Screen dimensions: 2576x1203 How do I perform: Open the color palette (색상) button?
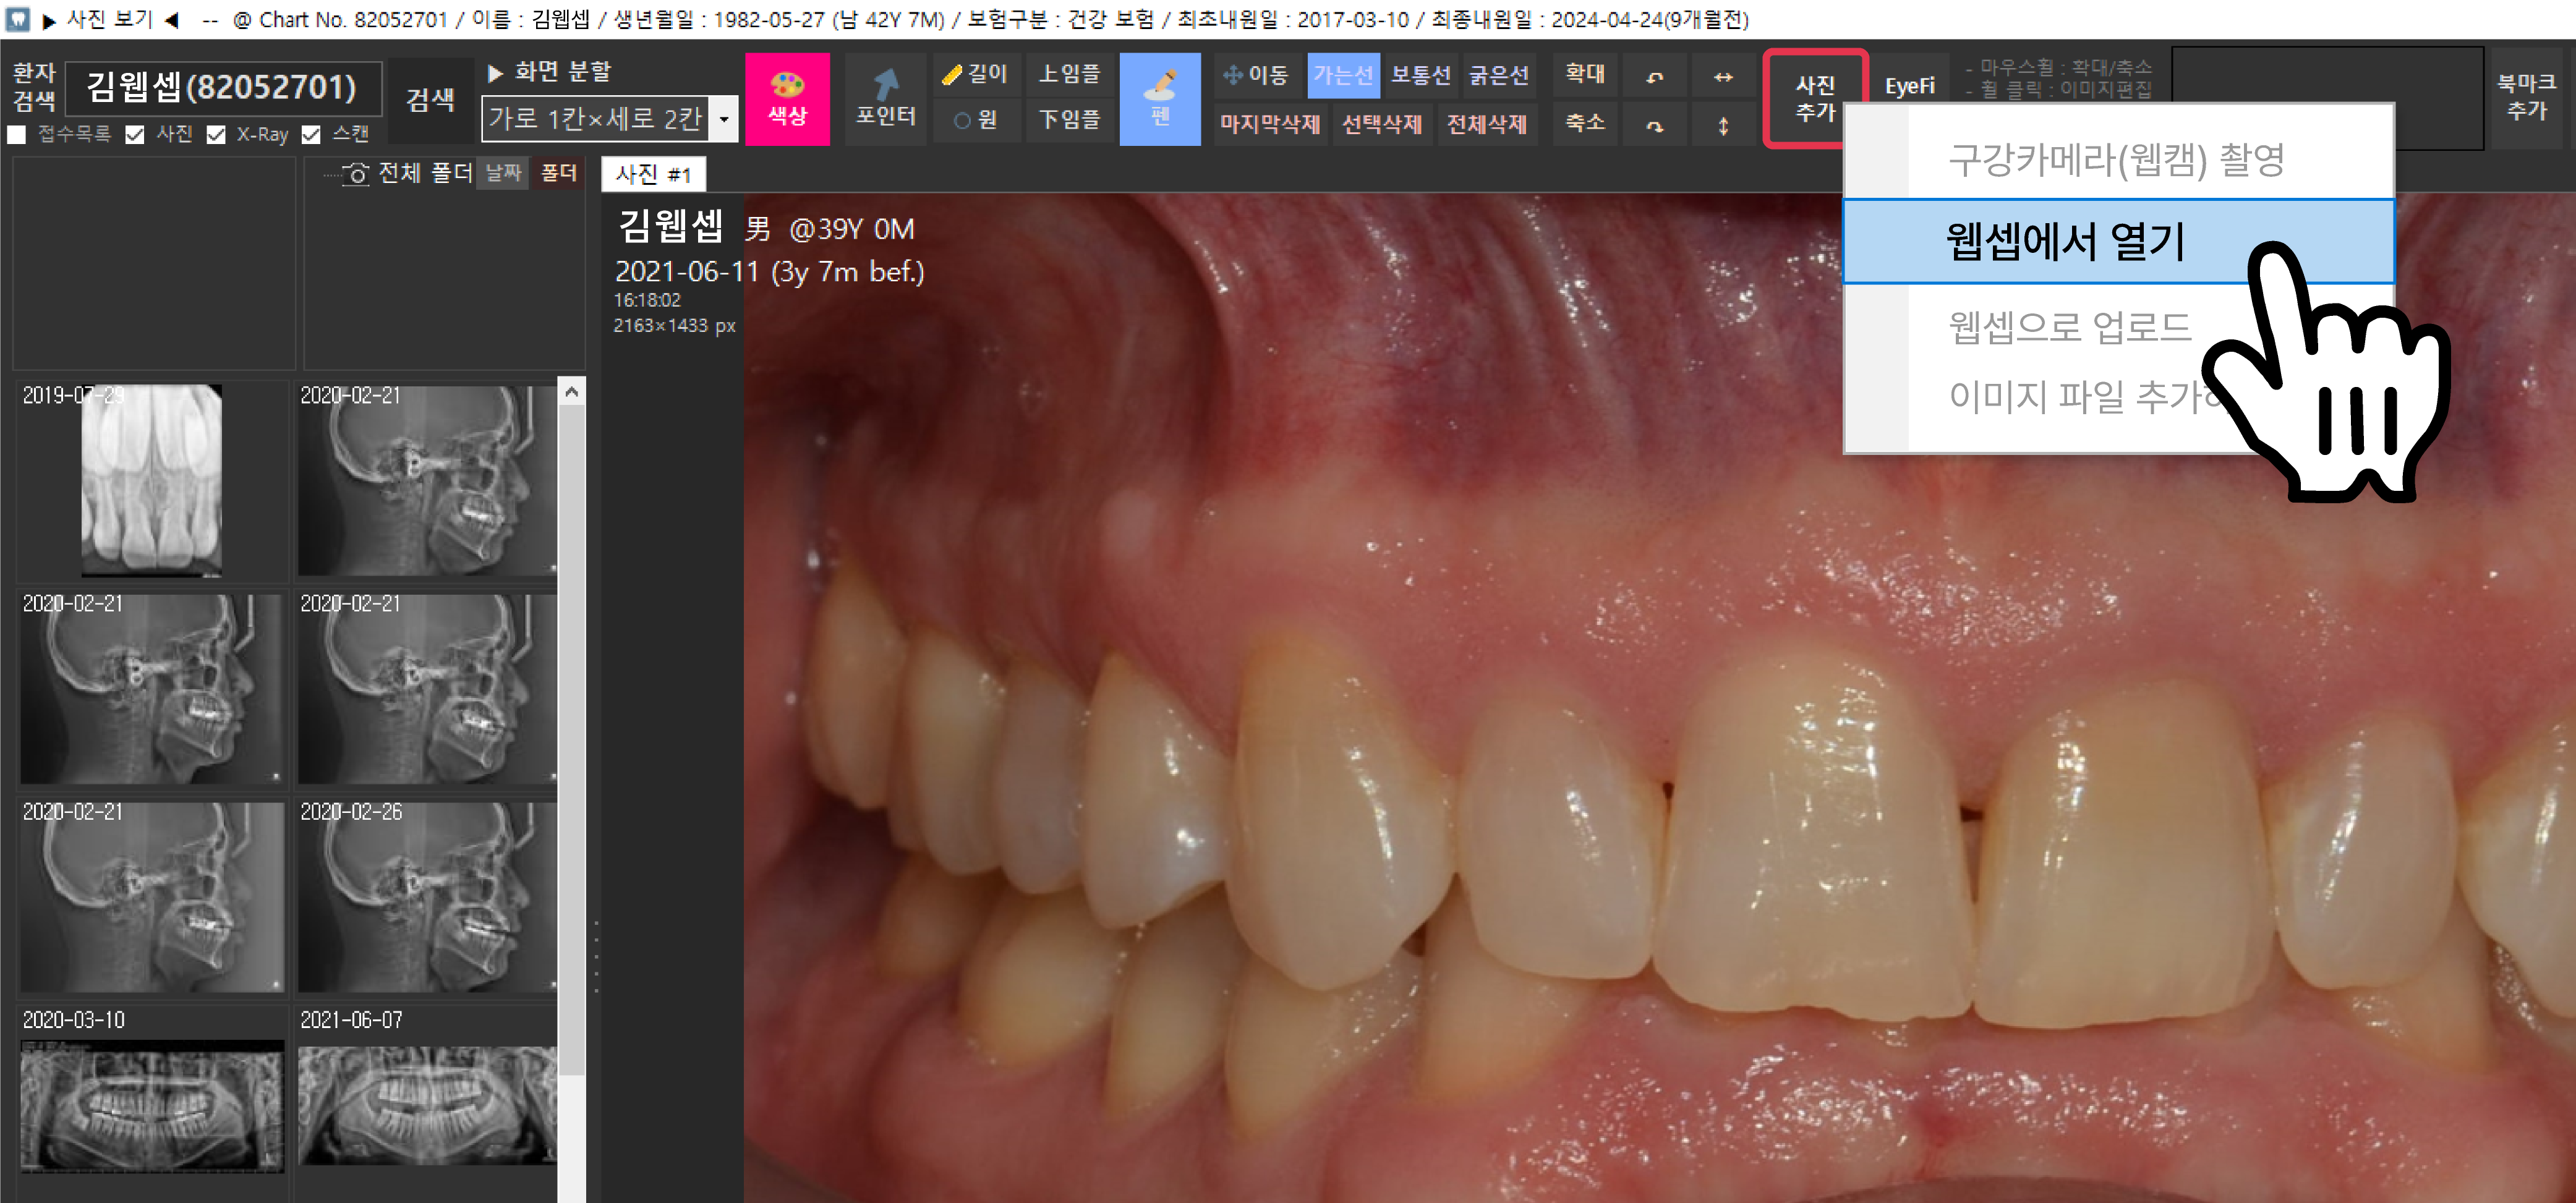click(x=787, y=98)
